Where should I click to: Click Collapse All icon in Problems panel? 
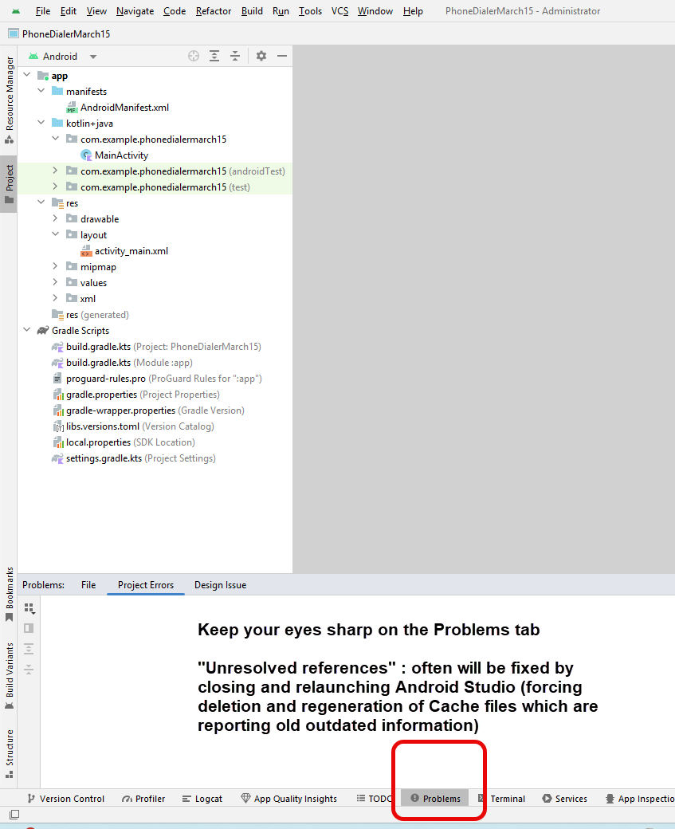click(x=29, y=670)
